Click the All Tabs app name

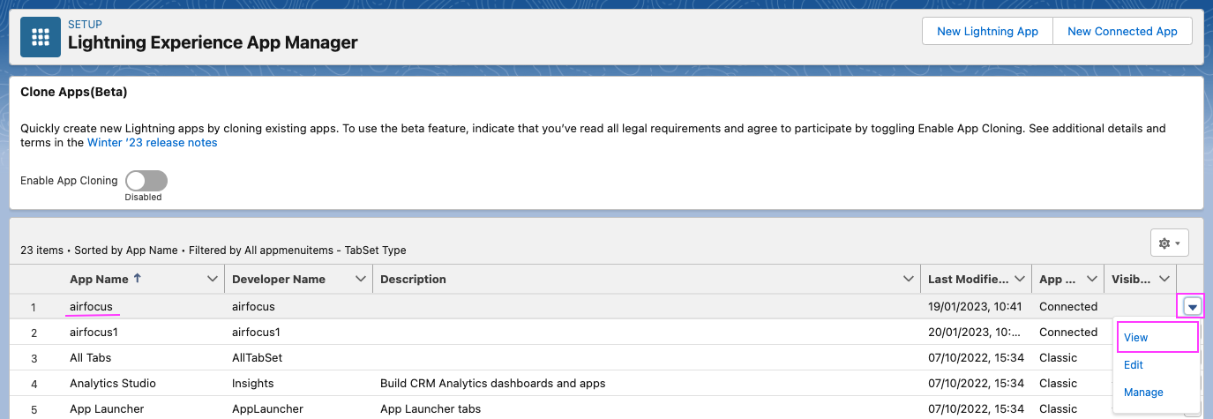tap(91, 358)
